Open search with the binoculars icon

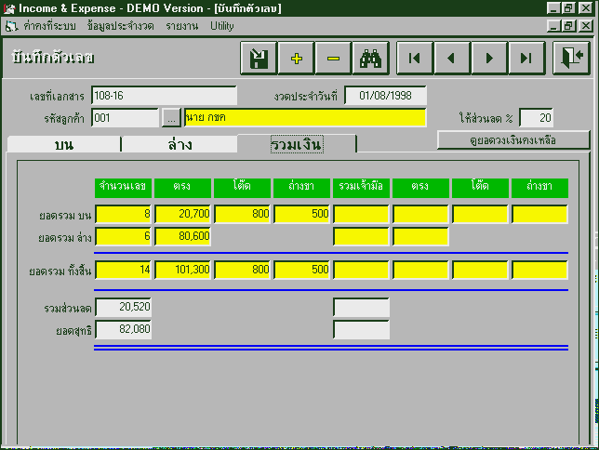[x=371, y=58]
